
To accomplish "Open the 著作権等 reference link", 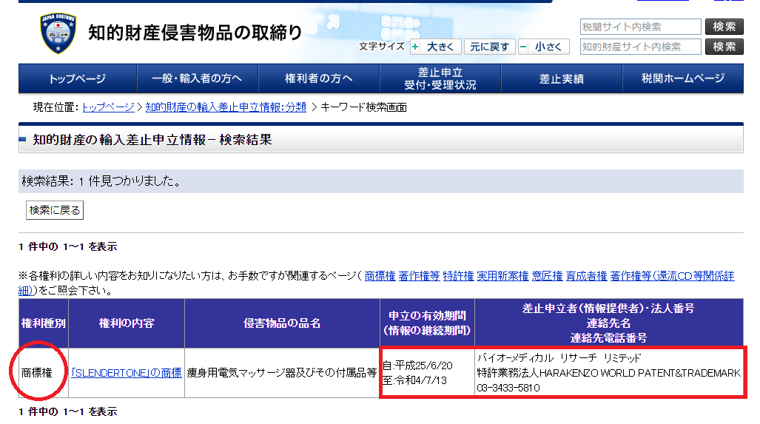I will pyautogui.click(x=419, y=276).
